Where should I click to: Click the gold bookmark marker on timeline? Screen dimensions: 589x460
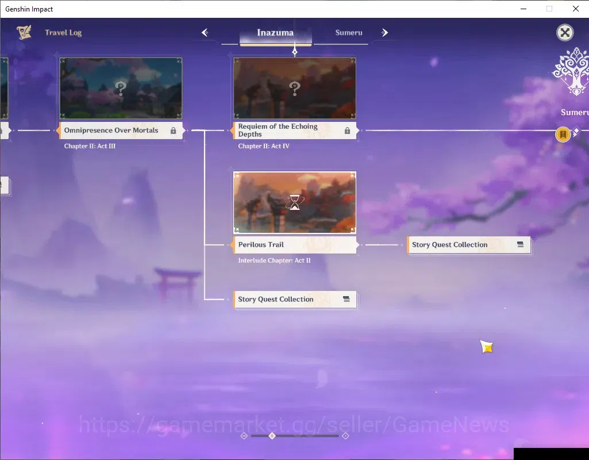tap(563, 134)
